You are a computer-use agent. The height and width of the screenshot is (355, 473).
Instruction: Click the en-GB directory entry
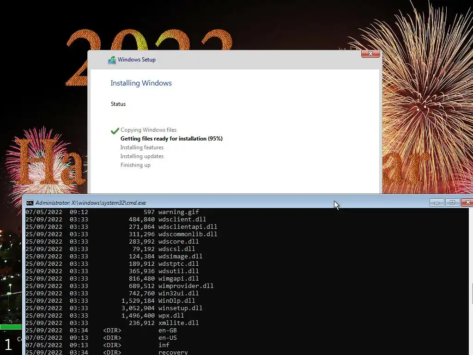[167, 330]
